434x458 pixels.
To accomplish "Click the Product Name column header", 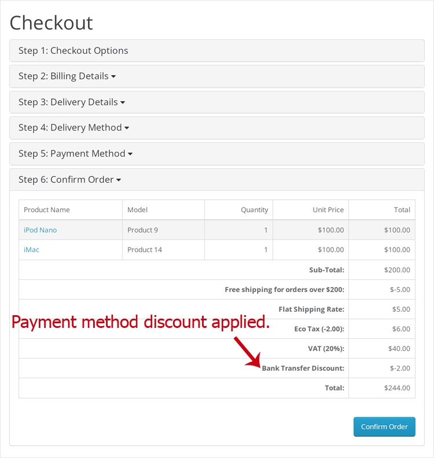I will click(47, 210).
